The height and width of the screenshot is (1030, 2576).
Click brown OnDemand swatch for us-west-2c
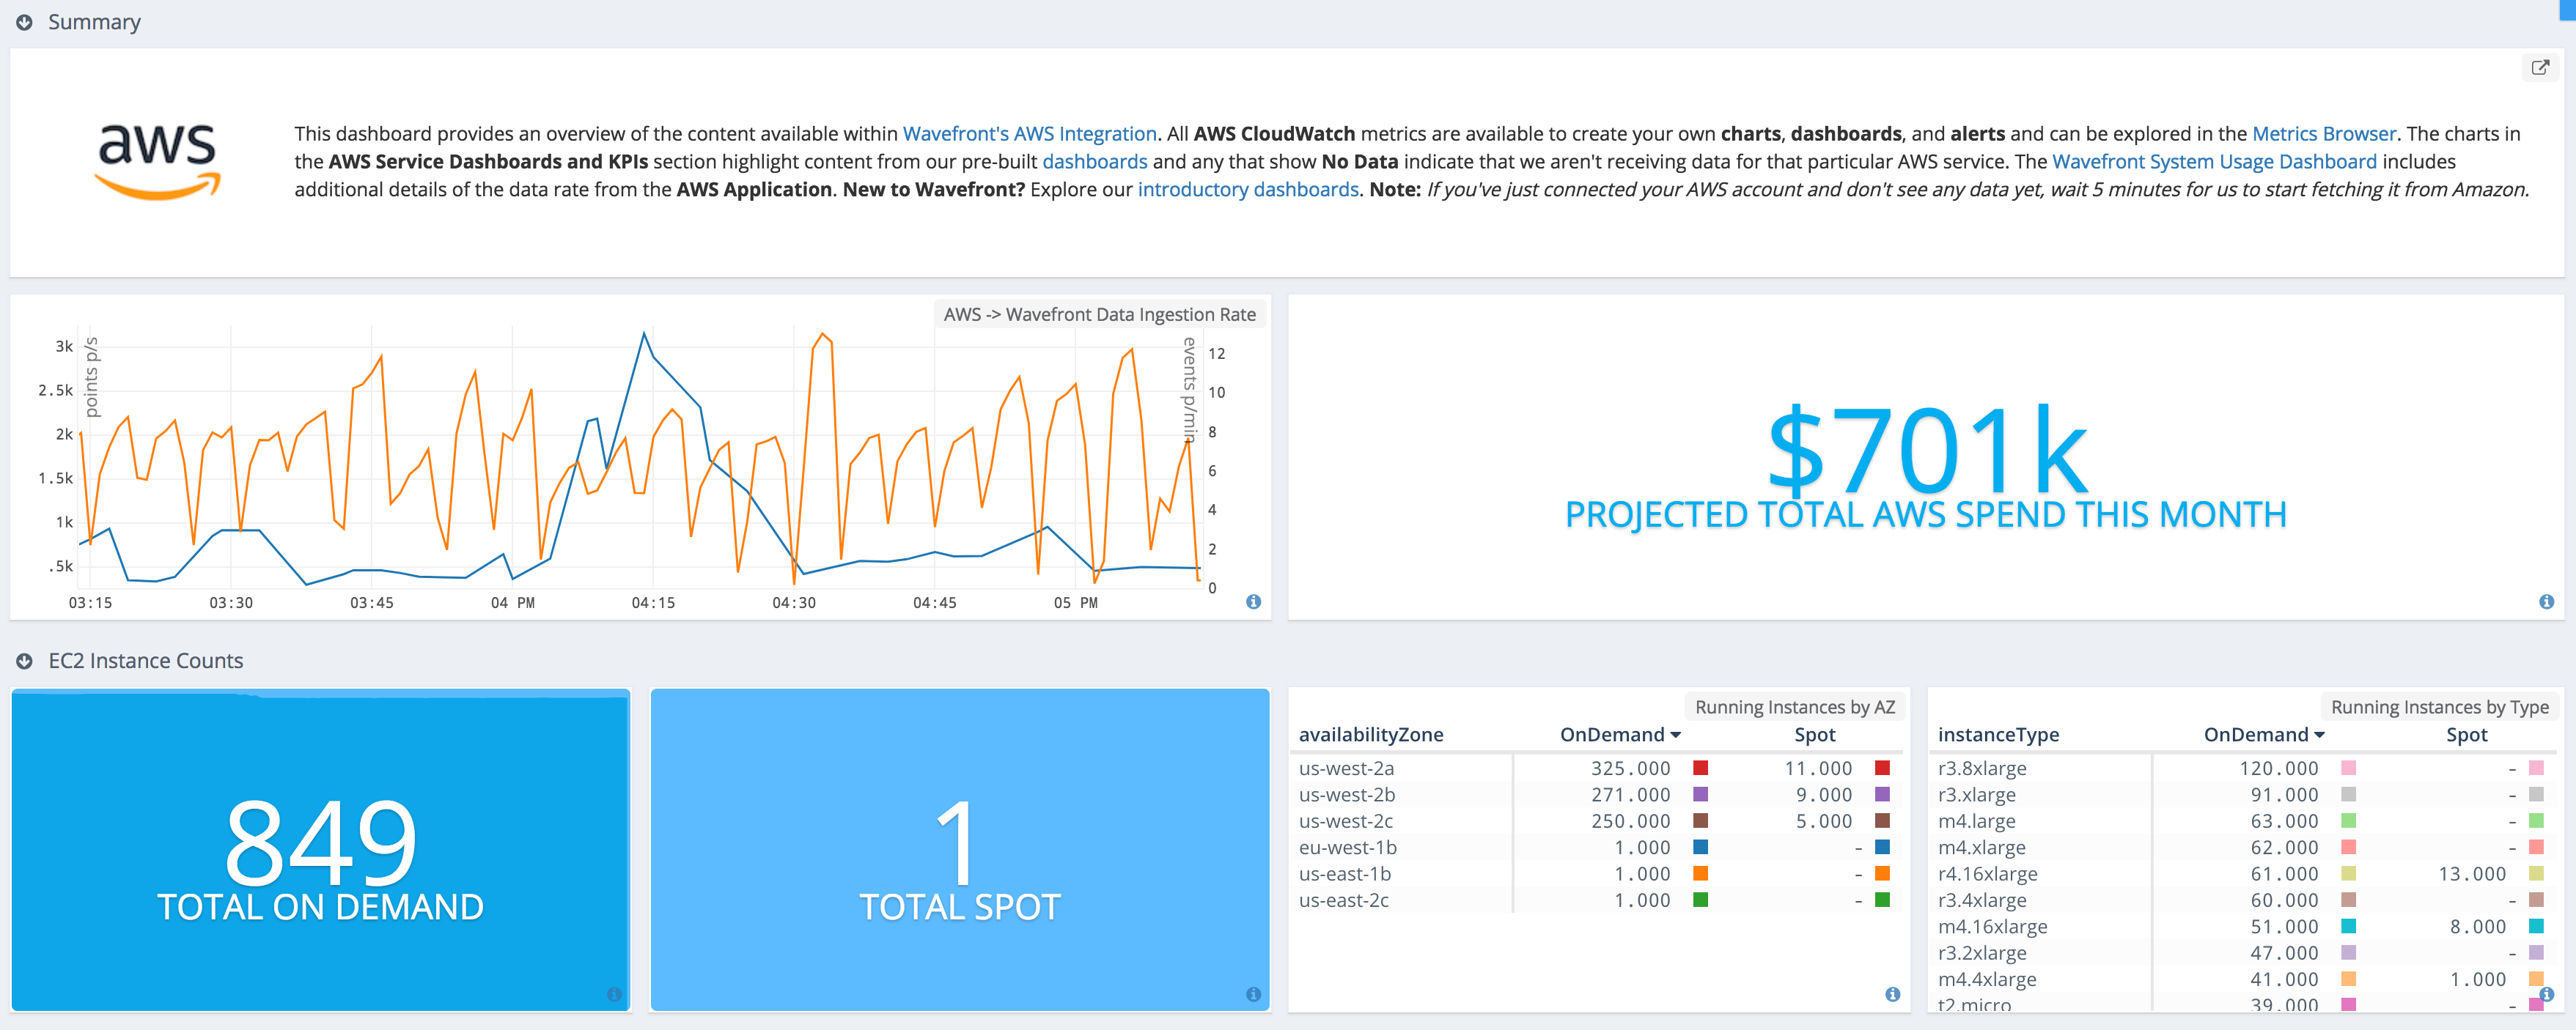coord(1700,821)
